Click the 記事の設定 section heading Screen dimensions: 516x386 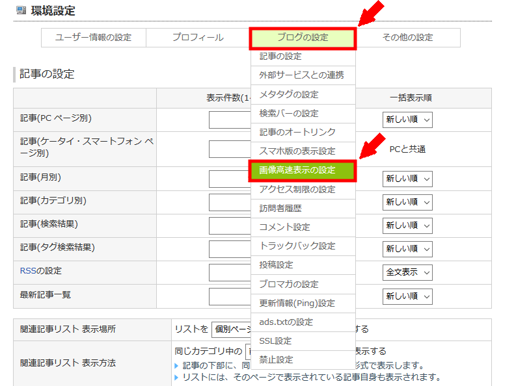[47, 74]
